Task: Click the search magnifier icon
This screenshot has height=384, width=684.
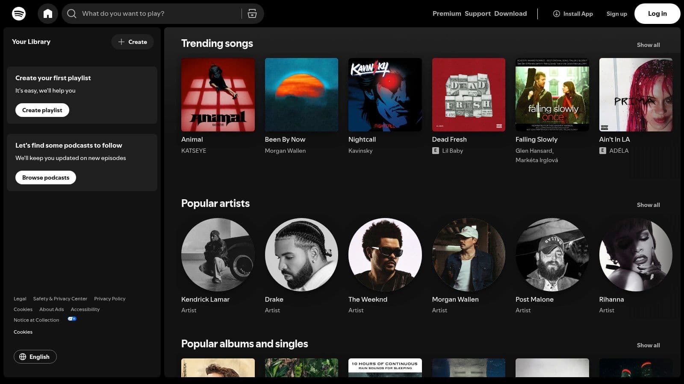Action: (72, 14)
